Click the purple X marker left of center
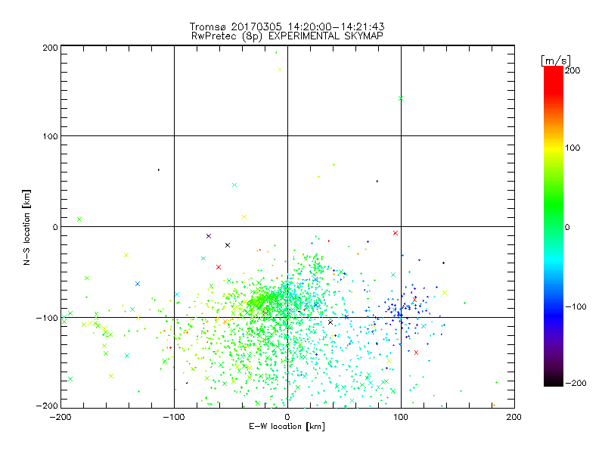605x454 pixels. (209, 236)
